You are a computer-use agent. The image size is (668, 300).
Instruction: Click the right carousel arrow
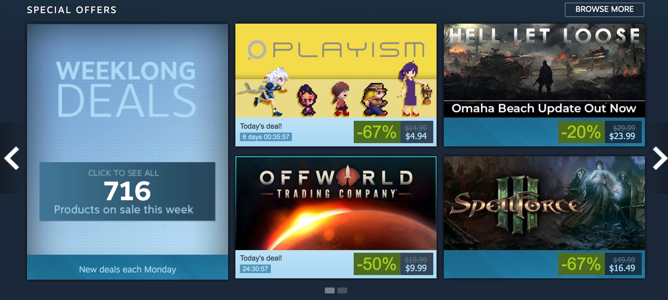click(x=660, y=158)
